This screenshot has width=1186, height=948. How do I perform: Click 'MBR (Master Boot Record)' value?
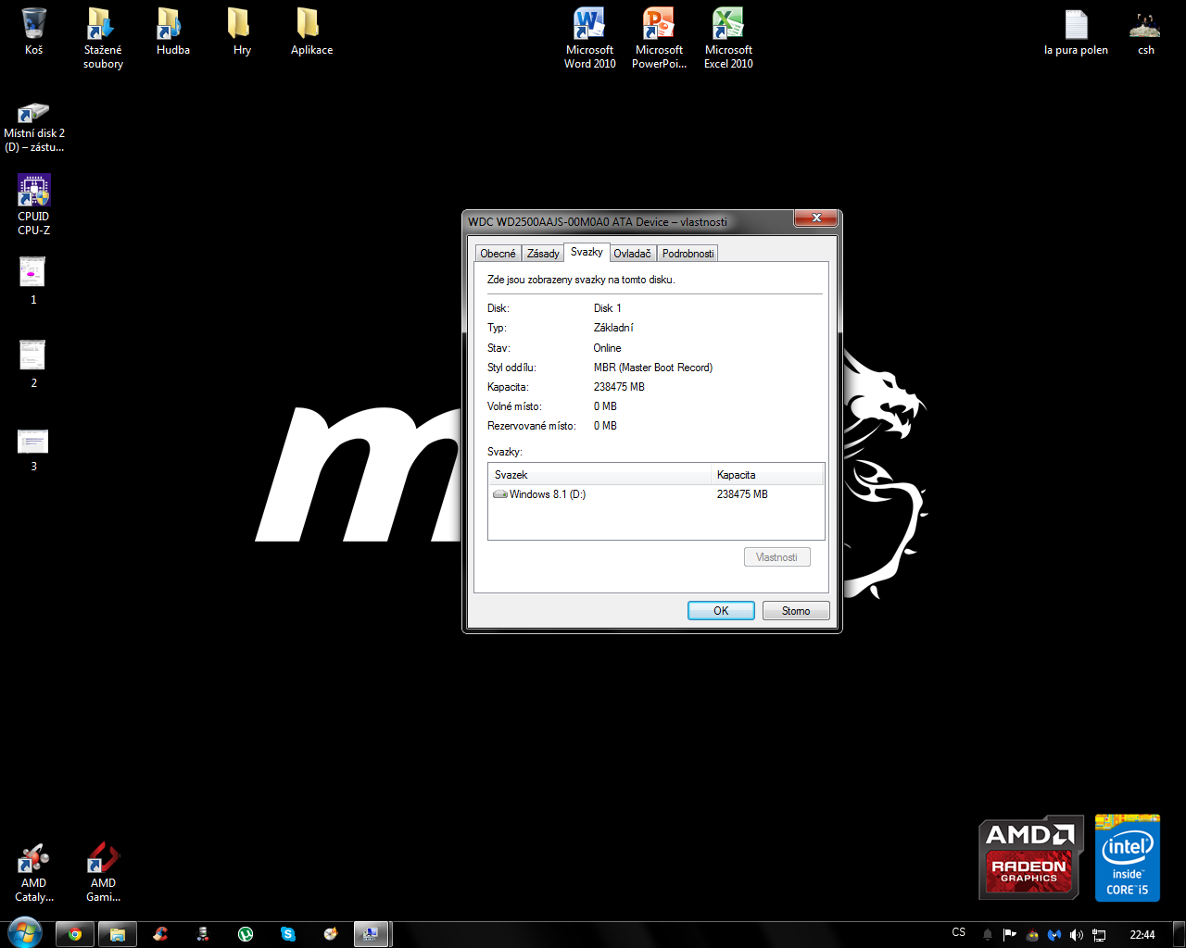click(x=653, y=368)
